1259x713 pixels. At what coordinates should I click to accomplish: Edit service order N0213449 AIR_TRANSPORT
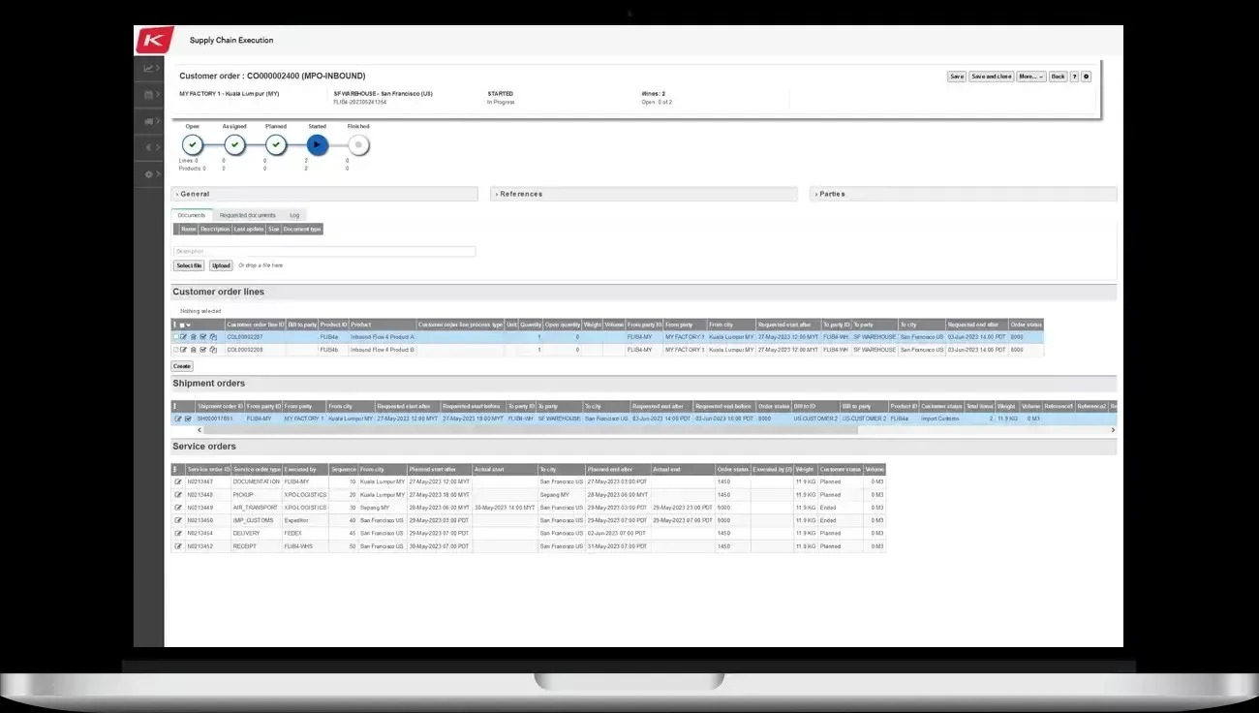pos(177,508)
